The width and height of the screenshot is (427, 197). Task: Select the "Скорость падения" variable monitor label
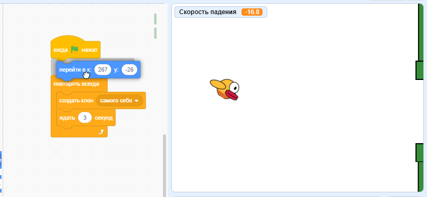point(207,12)
